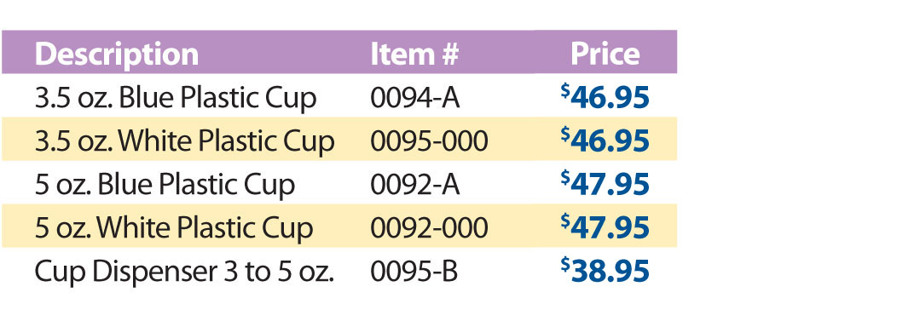The image size is (897, 321).
Task: Click the Price column header
Action: point(605,54)
